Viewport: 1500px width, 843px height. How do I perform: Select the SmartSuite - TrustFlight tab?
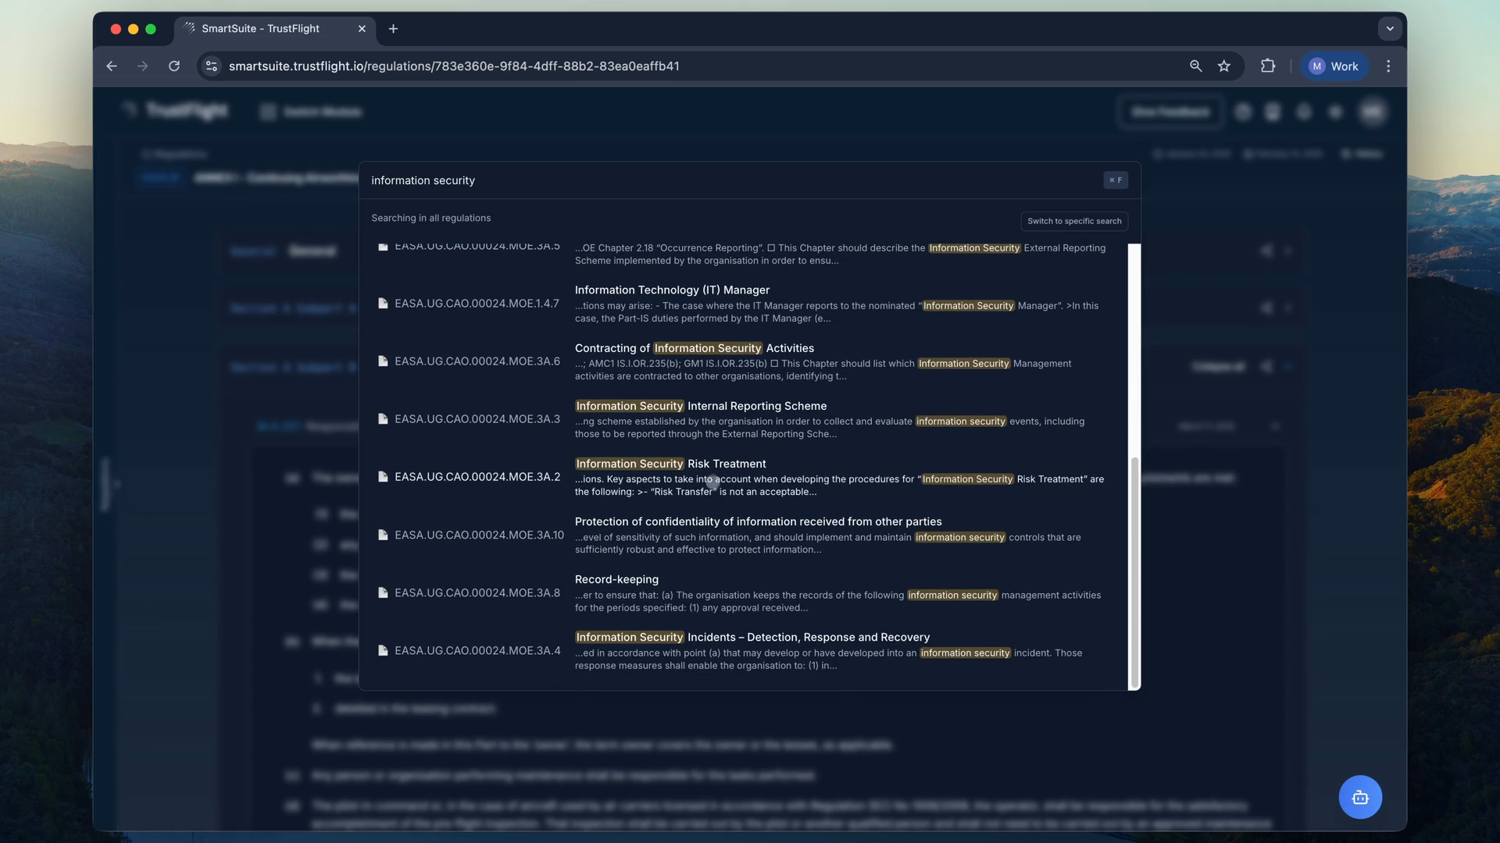click(261, 29)
